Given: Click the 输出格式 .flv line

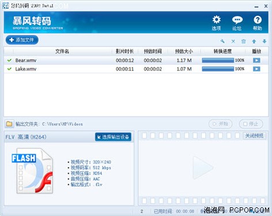Looking at the screenshot, I should [85, 184].
